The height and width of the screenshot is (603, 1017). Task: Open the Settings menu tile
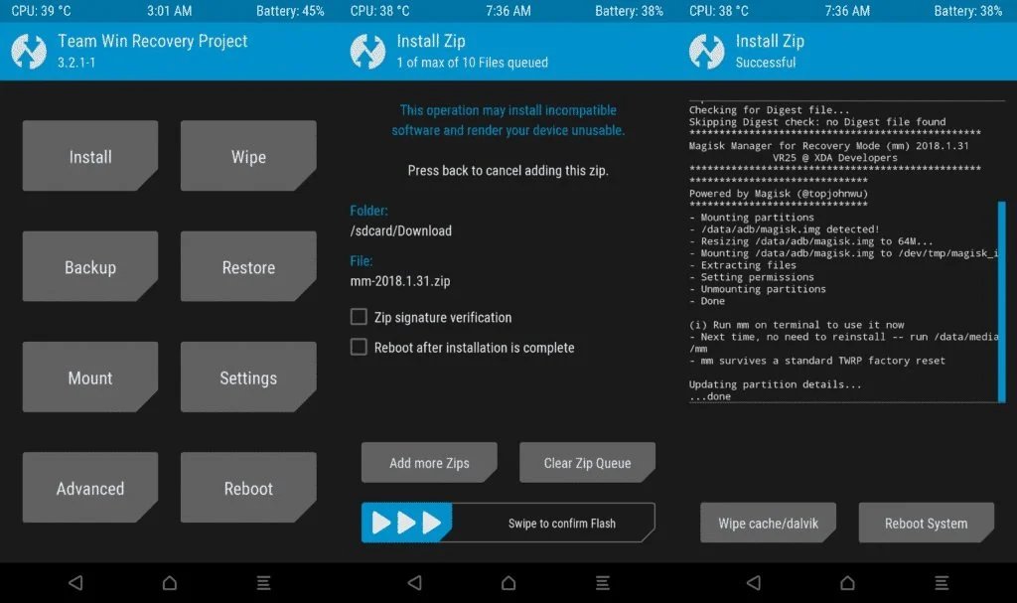tap(247, 377)
